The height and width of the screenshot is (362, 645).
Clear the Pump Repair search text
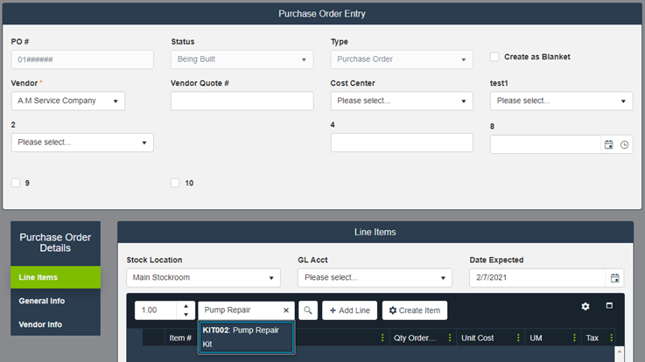(x=285, y=310)
